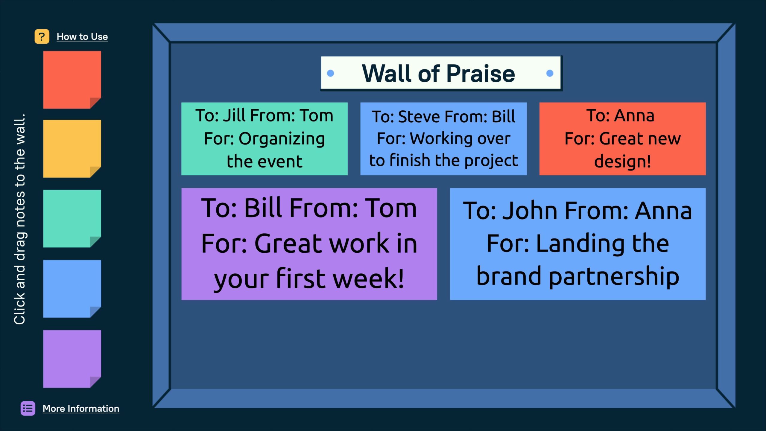766x431 pixels.
Task: Click the folded corner of the purple sidebar note
Action: [x=95, y=382]
